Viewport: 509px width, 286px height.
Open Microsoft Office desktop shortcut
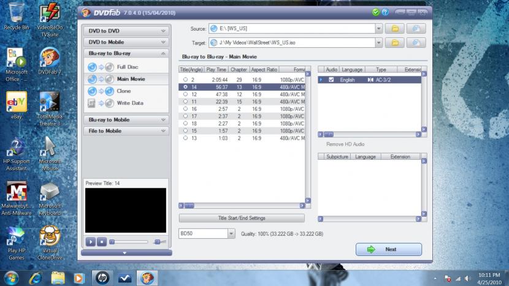[16, 64]
